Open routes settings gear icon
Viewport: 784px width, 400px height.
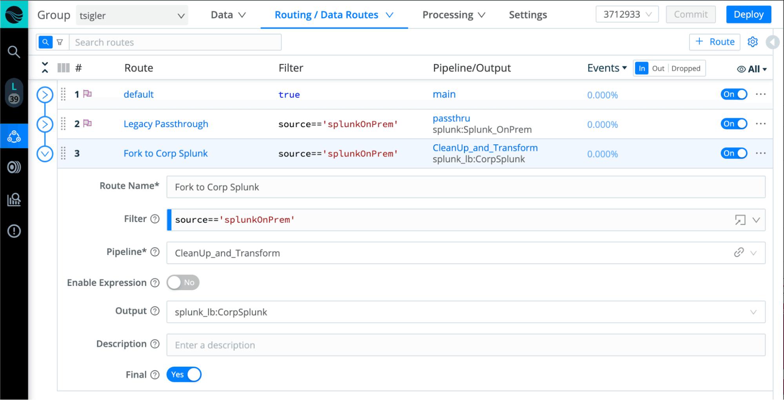click(x=752, y=42)
